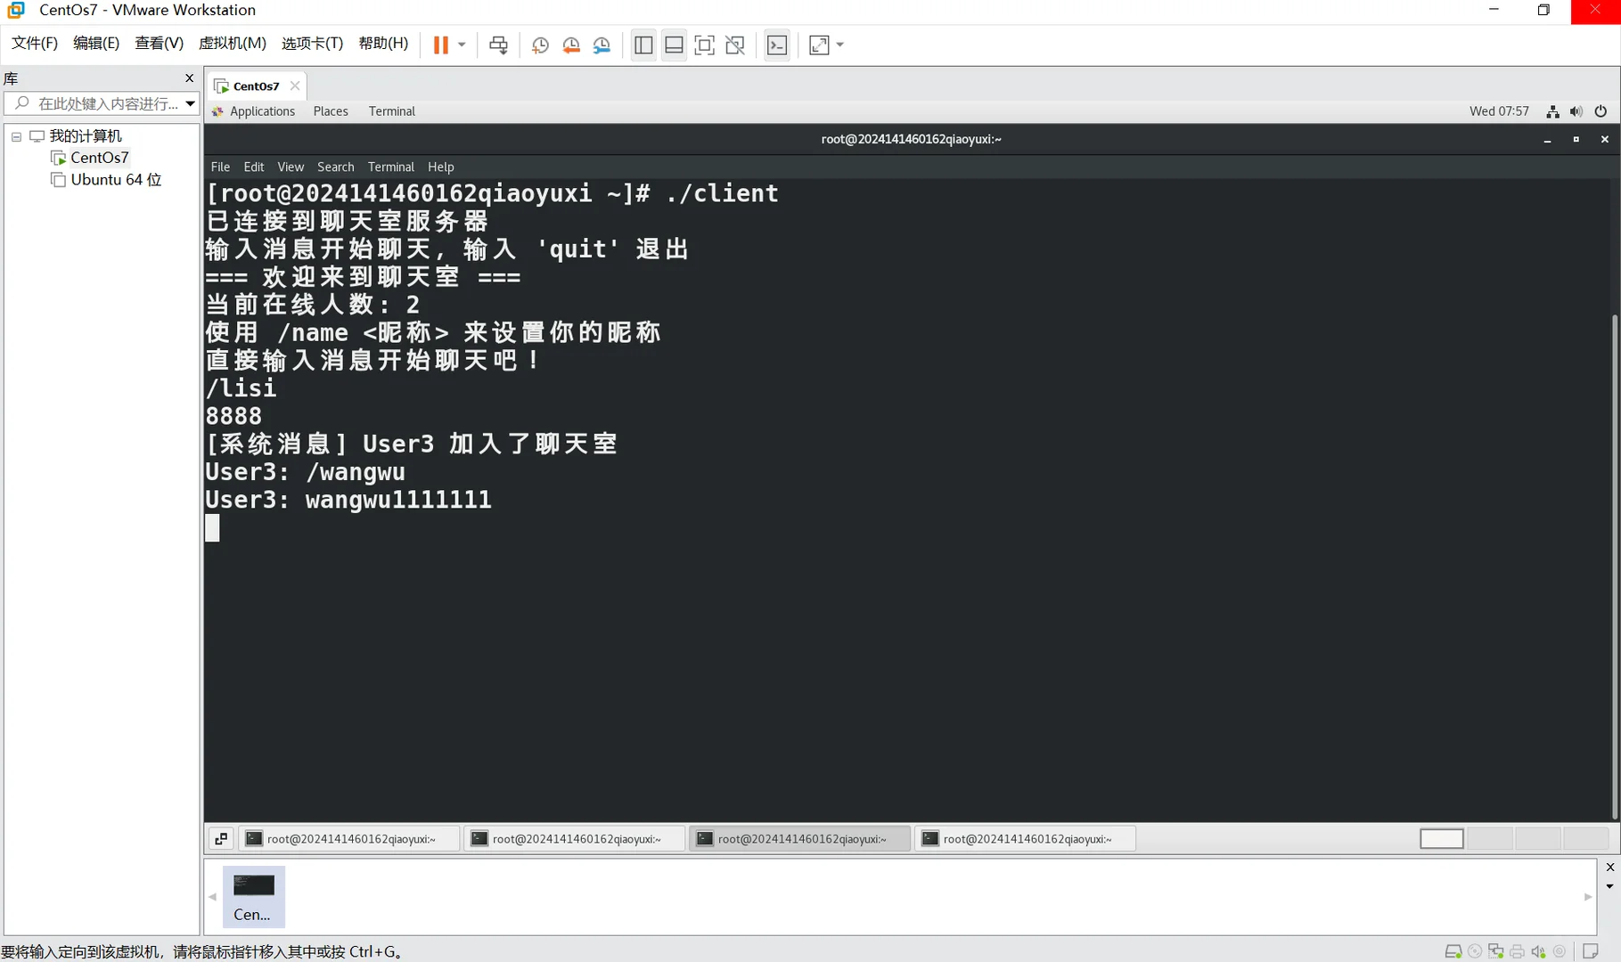Screen dimensions: 1621x962
Task: Open the snapshot manager
Action: pos(602,45)
